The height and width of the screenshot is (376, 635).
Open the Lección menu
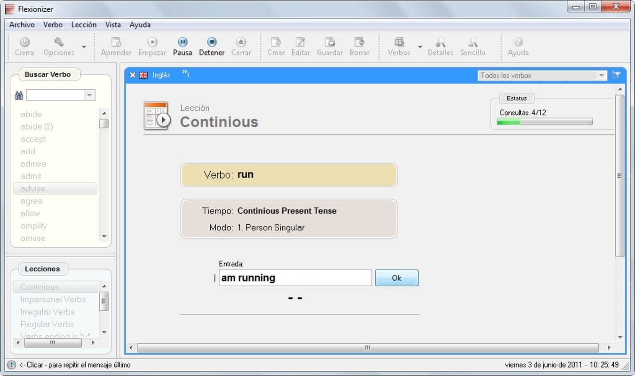[x=84, y=25]
